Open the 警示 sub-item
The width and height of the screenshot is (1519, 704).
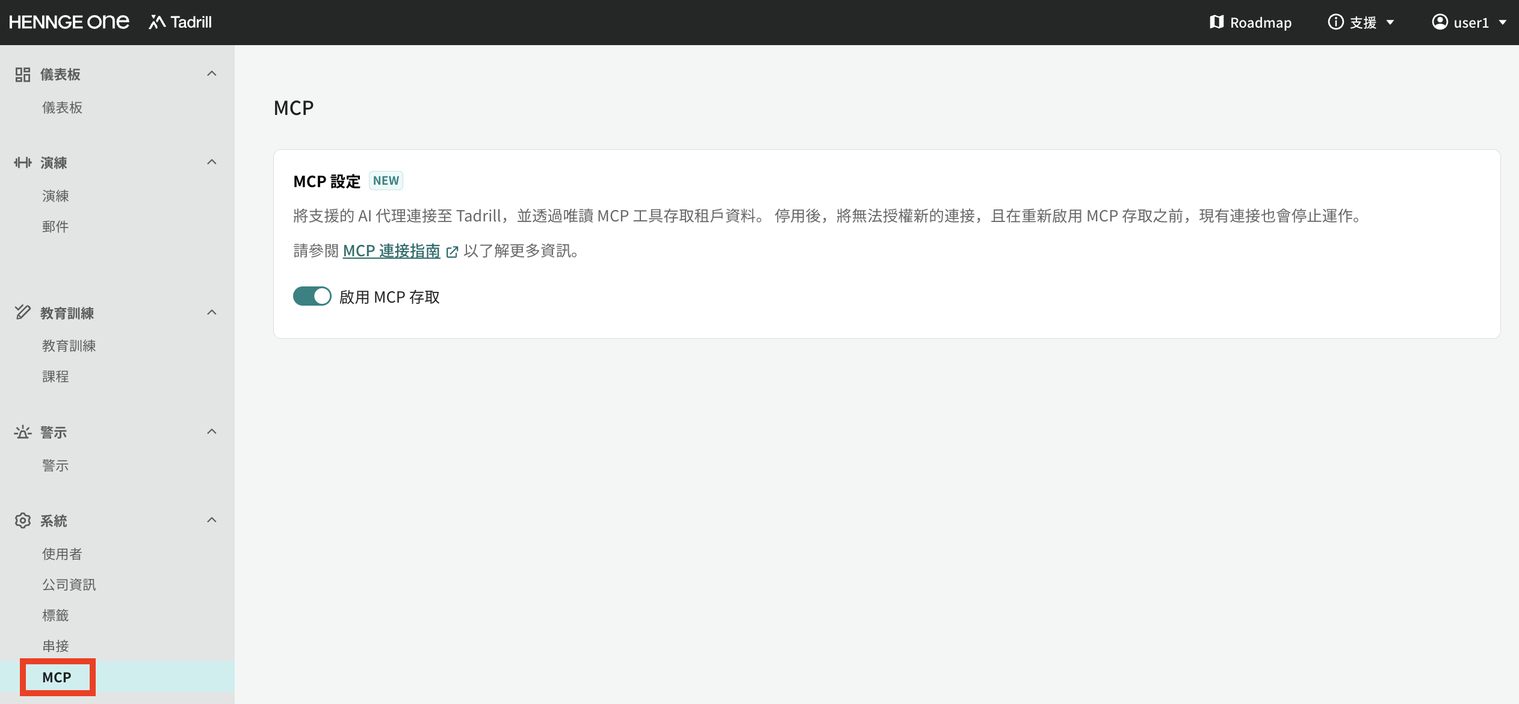click(x=56, y=466)
